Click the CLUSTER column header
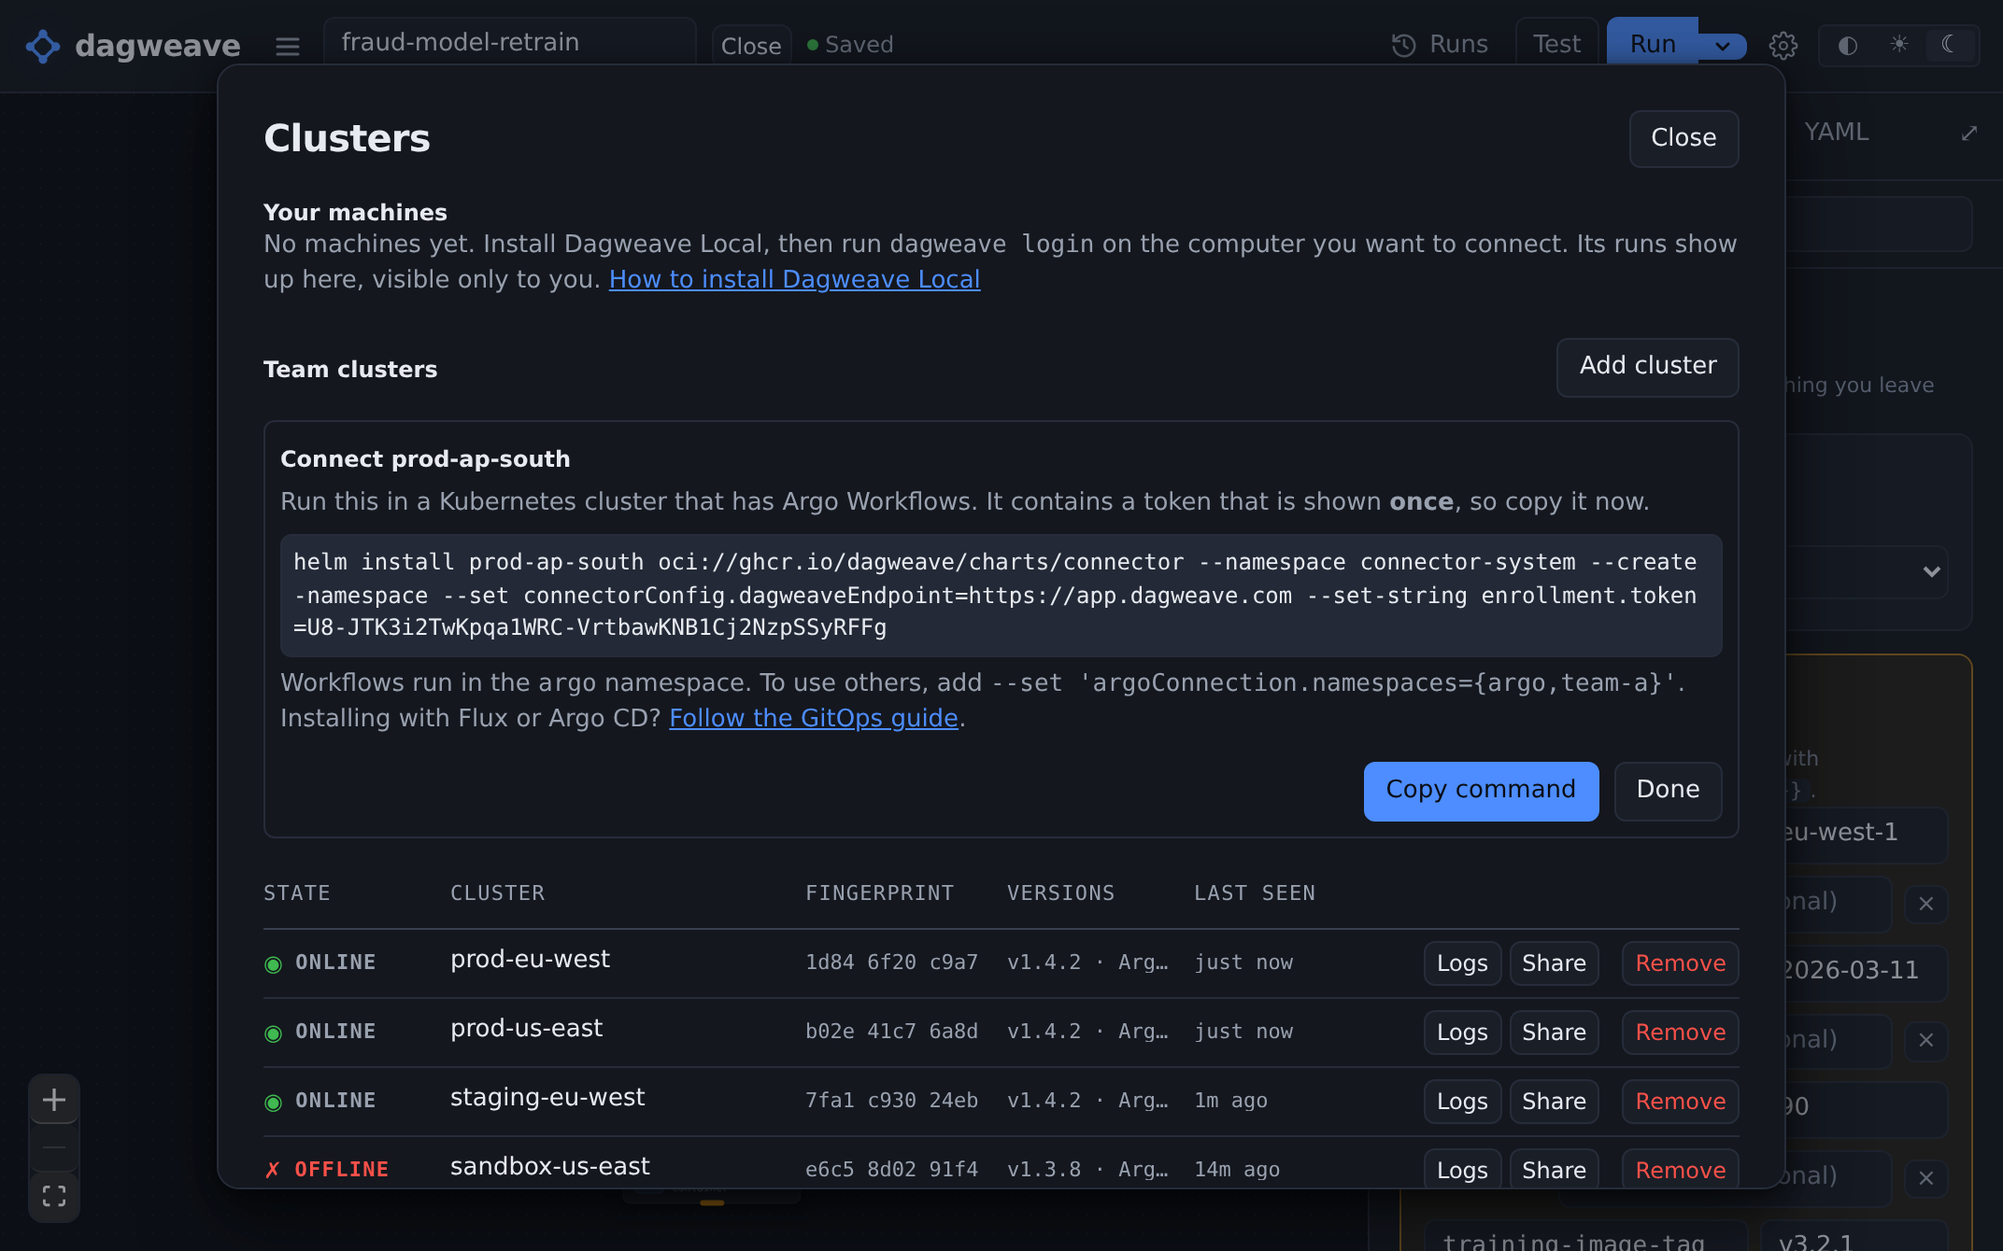The height and width of the screenshot is (1251, 2003). [x=497, y=893]
